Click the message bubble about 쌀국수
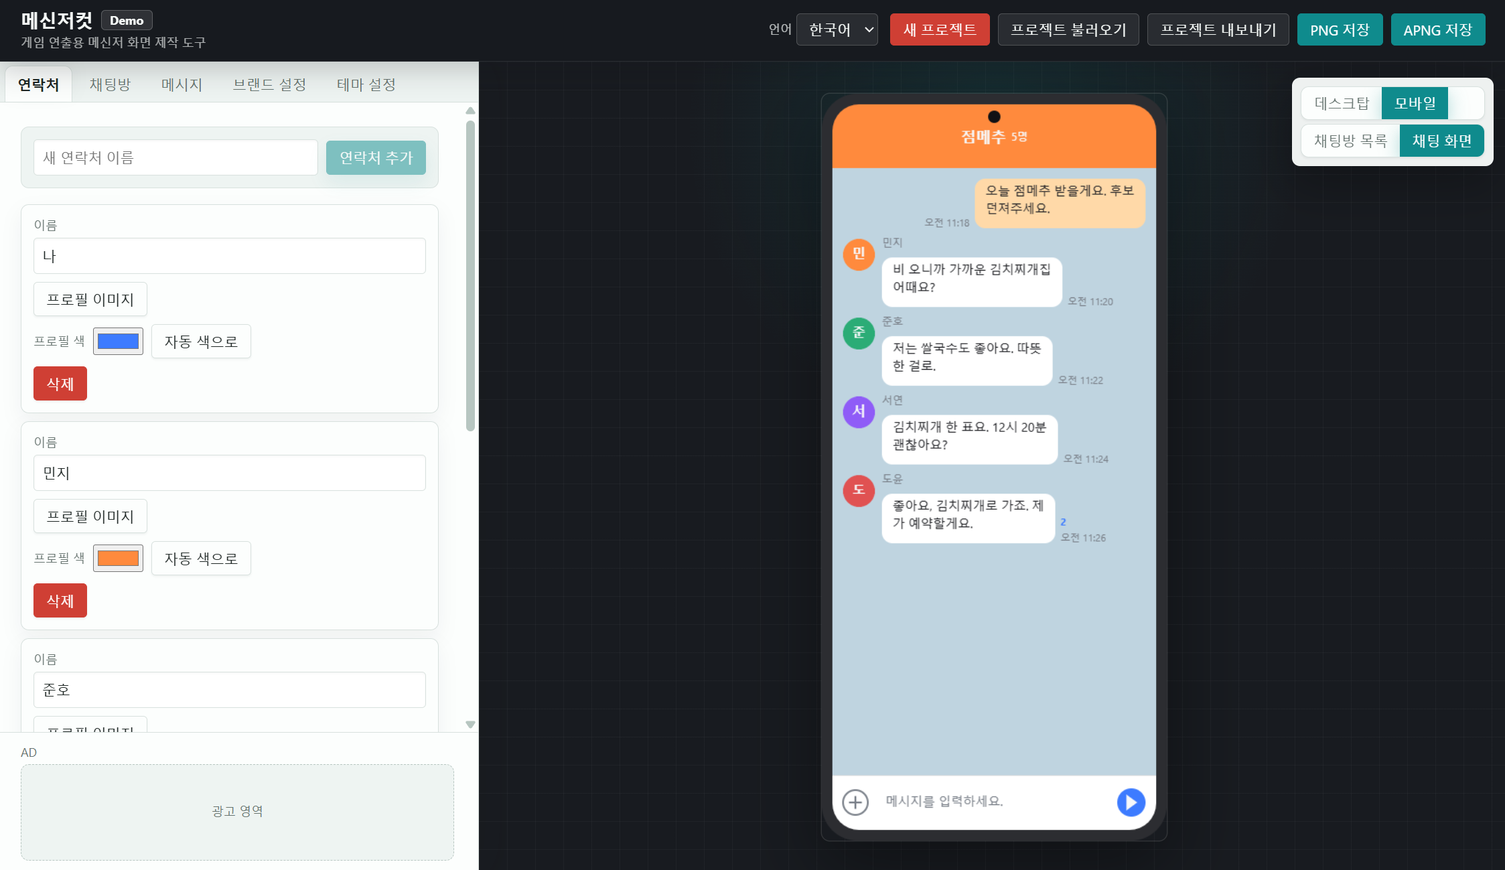The width and height of the screenshot is (1505, 870). (x=967, y=361)
